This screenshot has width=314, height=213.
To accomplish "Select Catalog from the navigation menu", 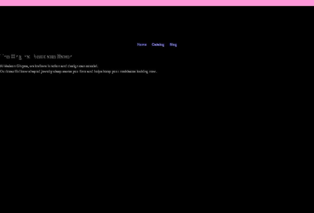I will point(158,44).
